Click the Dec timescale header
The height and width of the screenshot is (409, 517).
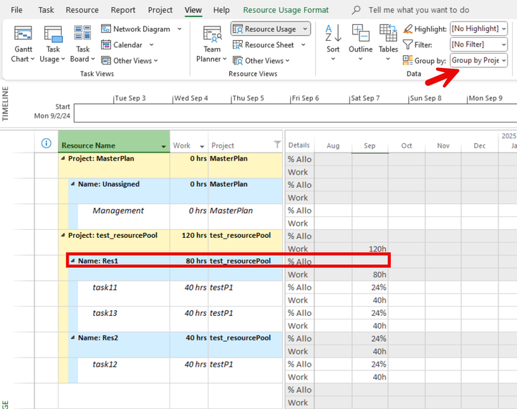tap(480, 146)
